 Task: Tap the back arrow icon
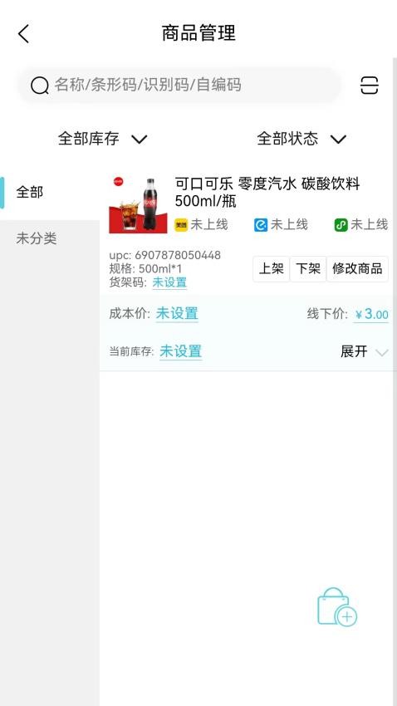(23, 34)
